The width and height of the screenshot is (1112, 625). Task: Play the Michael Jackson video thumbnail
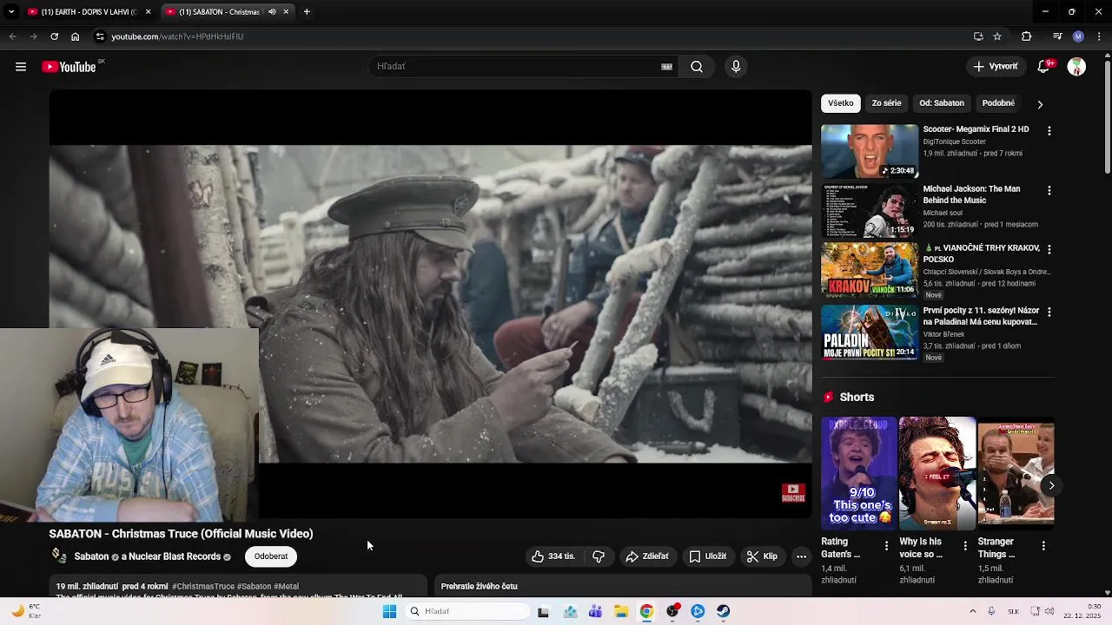pyautogui.click(x=870, y=211)
